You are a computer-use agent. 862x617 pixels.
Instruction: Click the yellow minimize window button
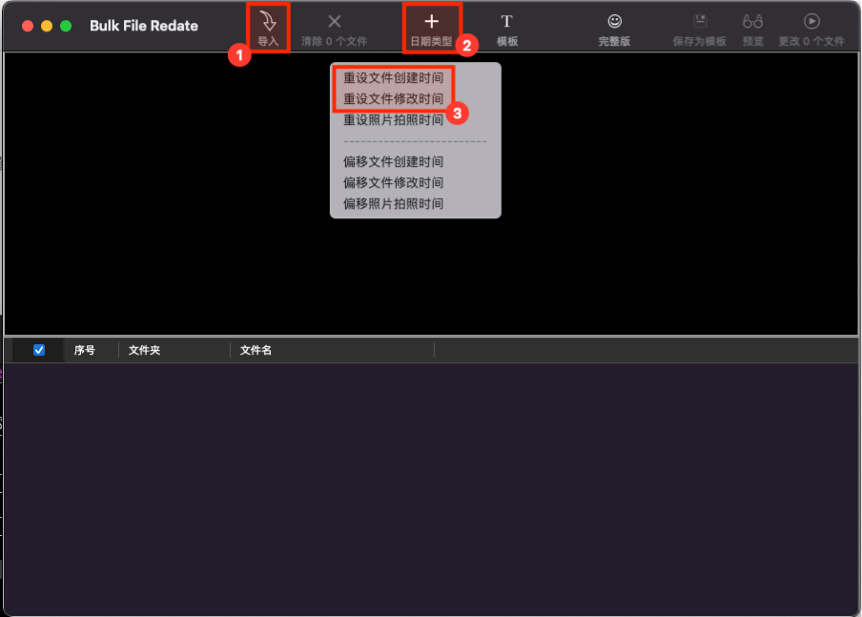pos(47,26)
